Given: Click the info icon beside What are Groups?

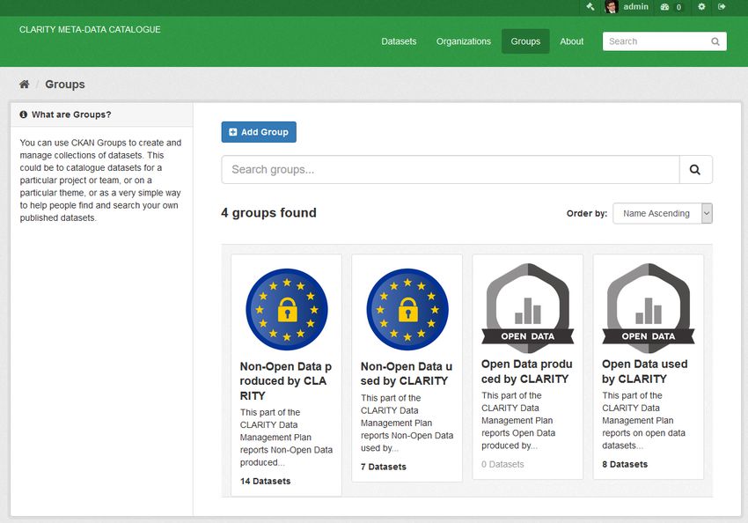Looking at the screenshot, I should tap(24, 114).
